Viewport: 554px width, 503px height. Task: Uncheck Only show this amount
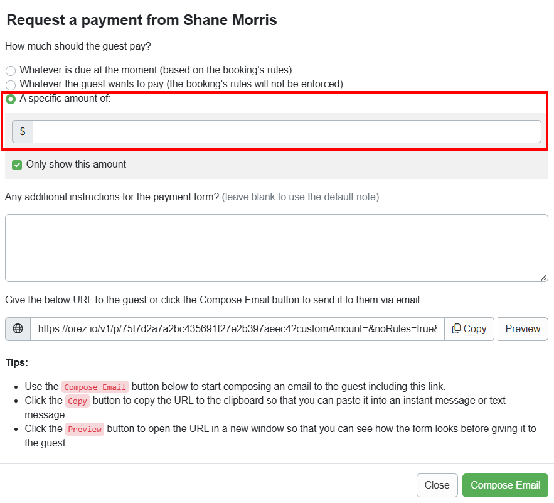(x=17, y=164)
